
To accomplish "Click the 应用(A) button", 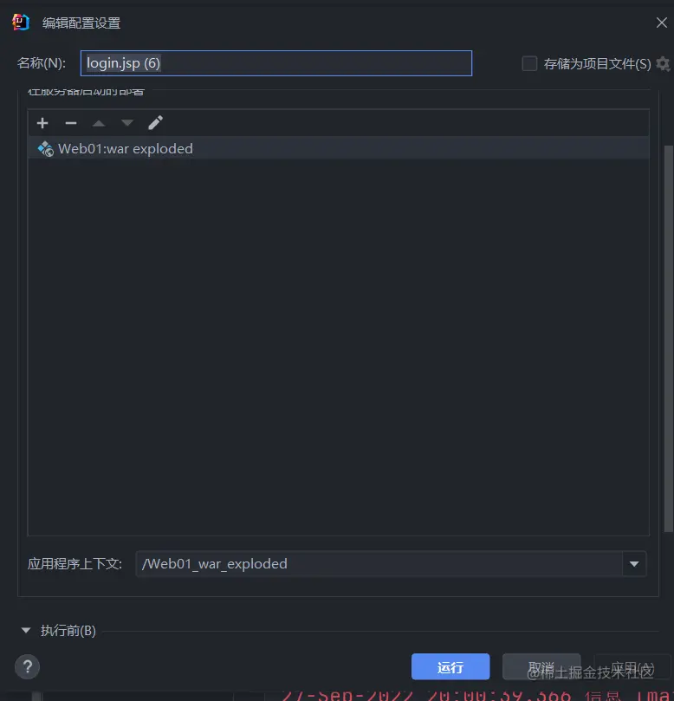I will point(632,666).
